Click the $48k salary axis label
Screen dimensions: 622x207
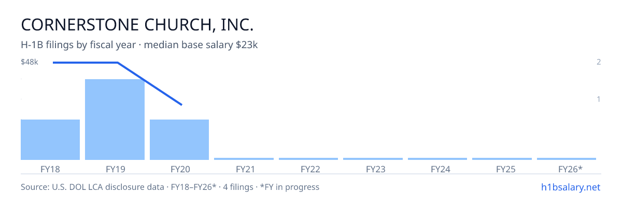[x=30, y=62]
